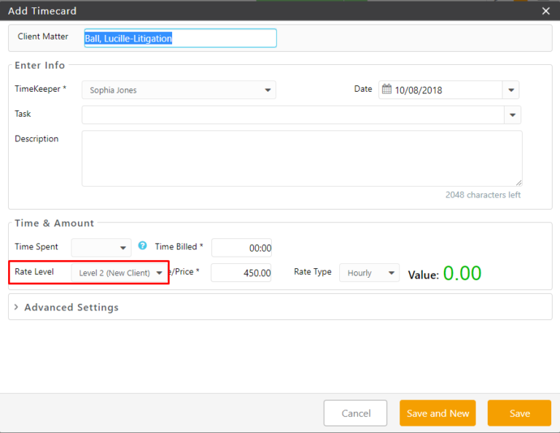Click the Description box resize handle
The image size is (560, 433).
click(518, 182)
